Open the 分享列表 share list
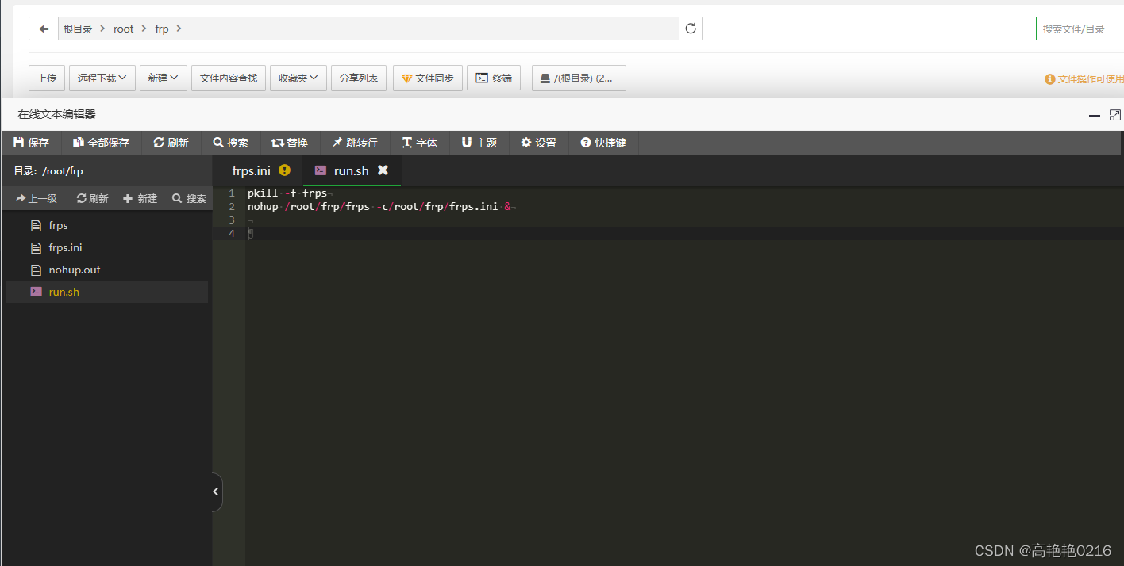 (359, 78)
